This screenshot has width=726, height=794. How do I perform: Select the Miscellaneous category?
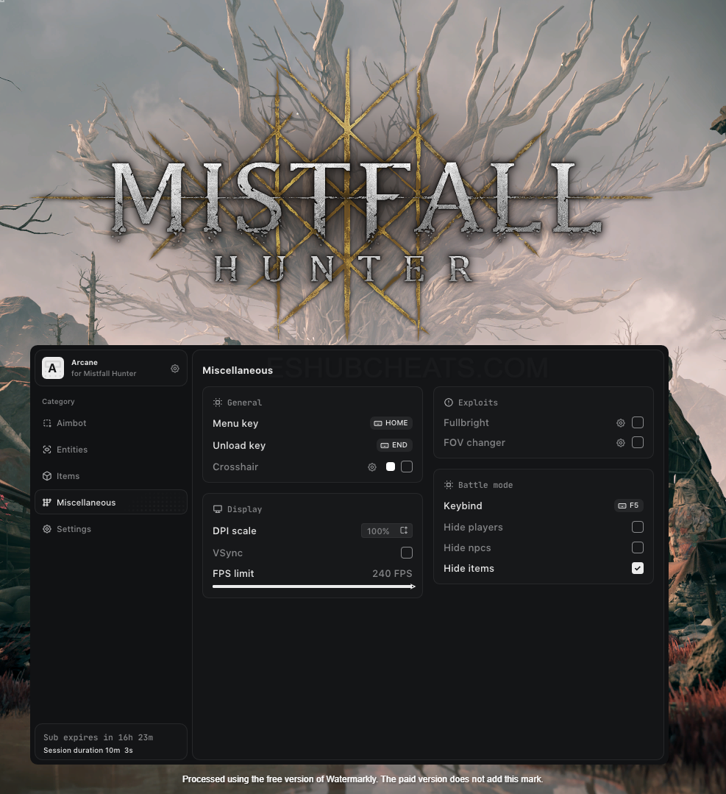(x=111, y=503)
